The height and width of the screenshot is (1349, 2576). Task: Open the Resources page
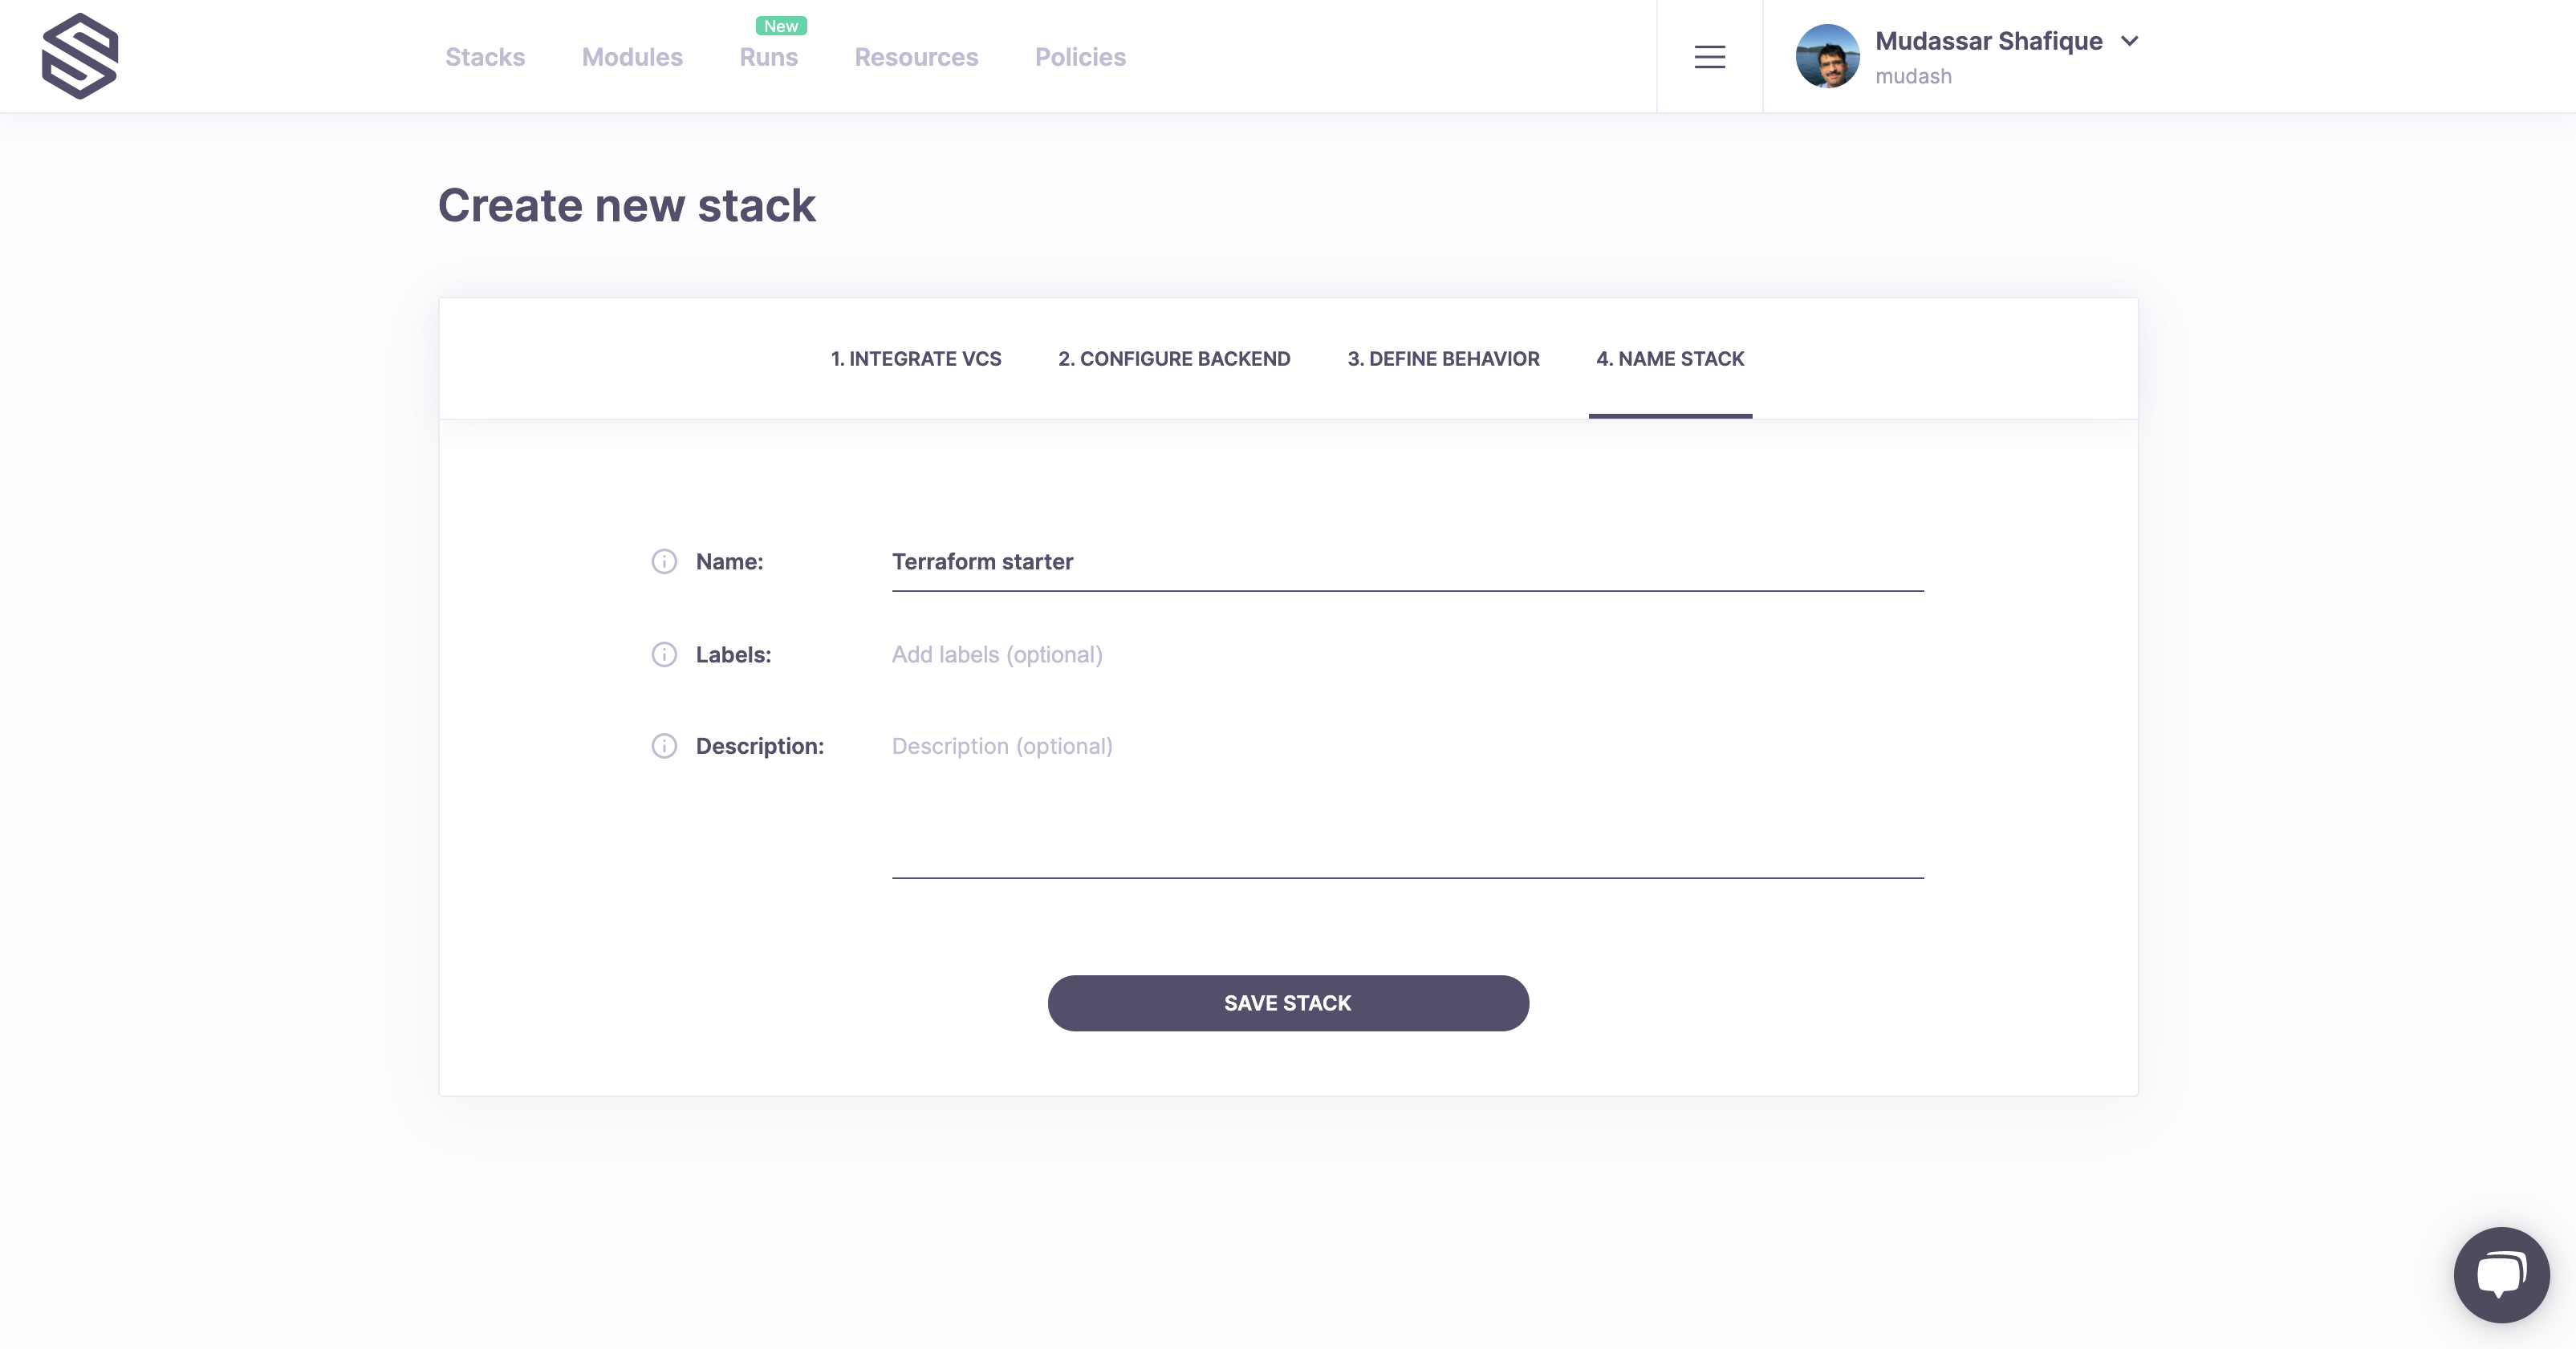pos(916,57)
